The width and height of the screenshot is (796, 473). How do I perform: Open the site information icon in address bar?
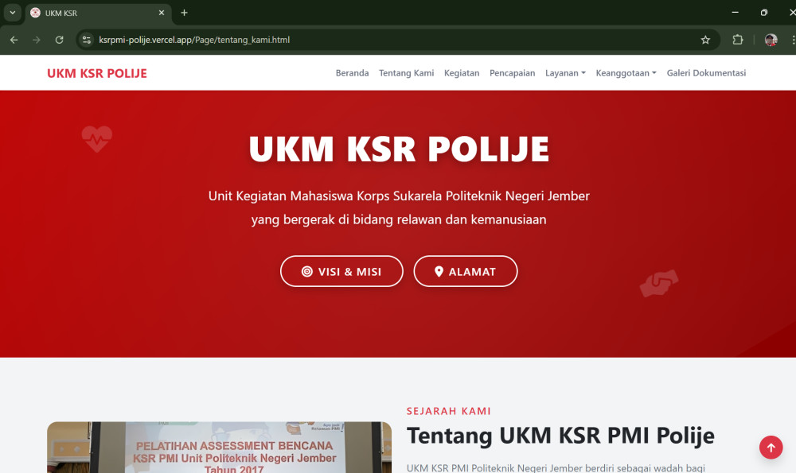pos(87,40)
